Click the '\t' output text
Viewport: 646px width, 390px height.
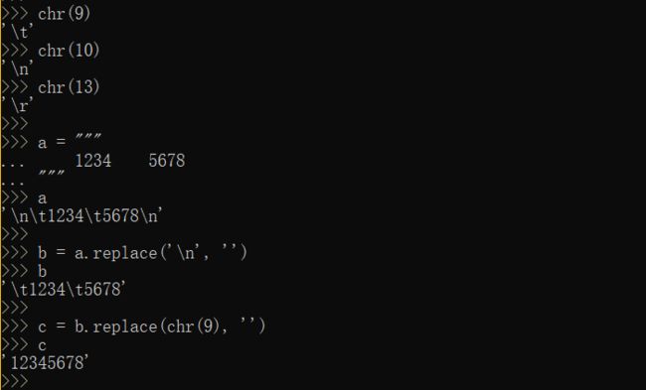[17, 32]
